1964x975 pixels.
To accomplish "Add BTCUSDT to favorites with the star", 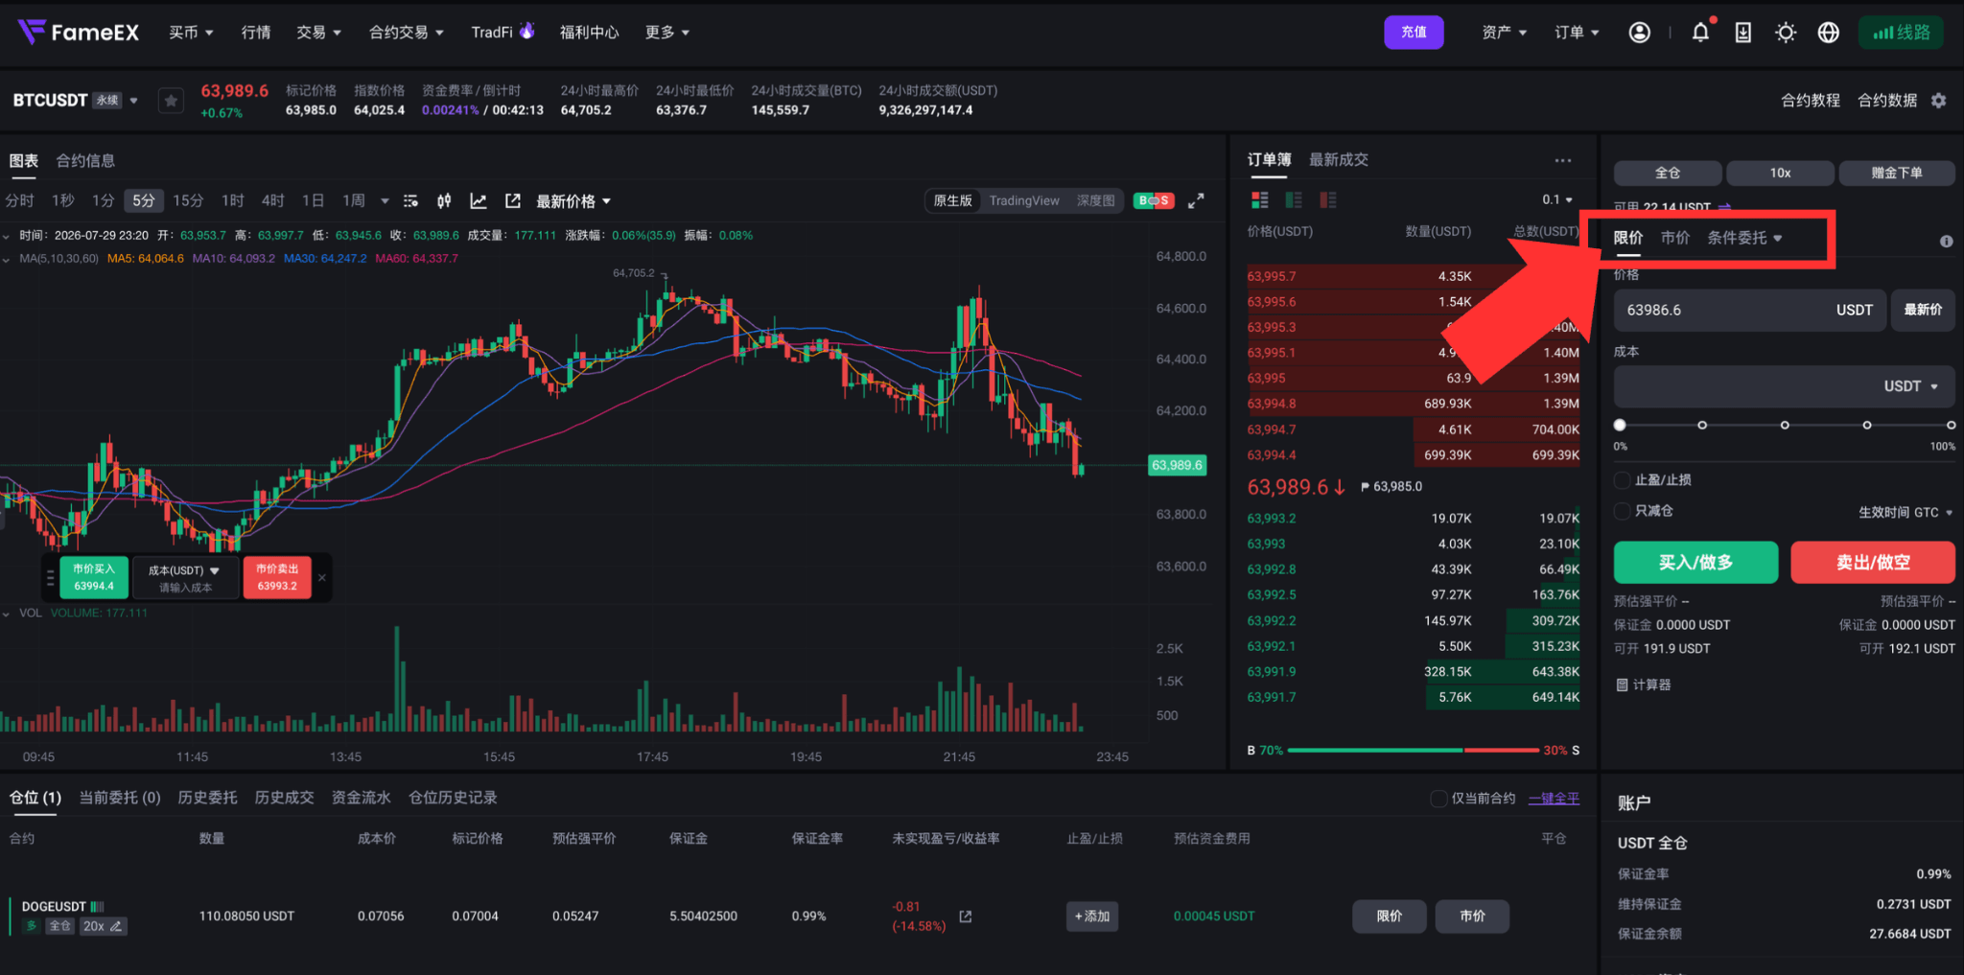I will click(x=171, y=100).
